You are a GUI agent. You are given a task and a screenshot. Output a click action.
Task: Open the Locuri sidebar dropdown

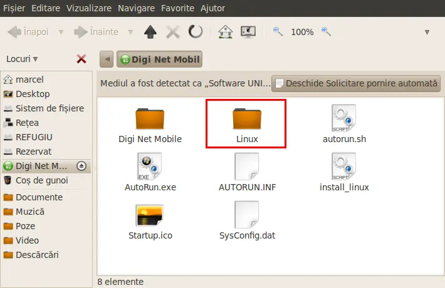[x=22, y=59]
